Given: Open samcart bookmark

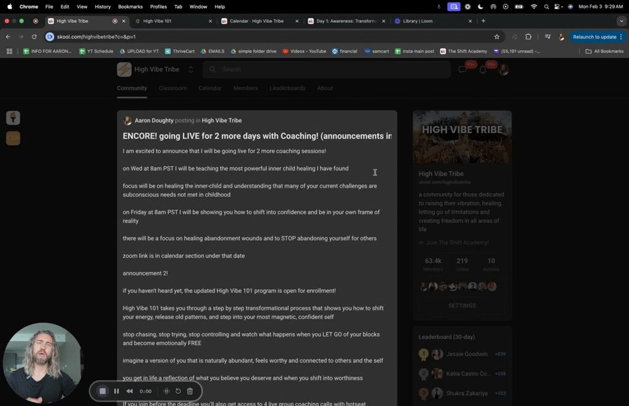Looking at the screenshot, I should (377, 52).
